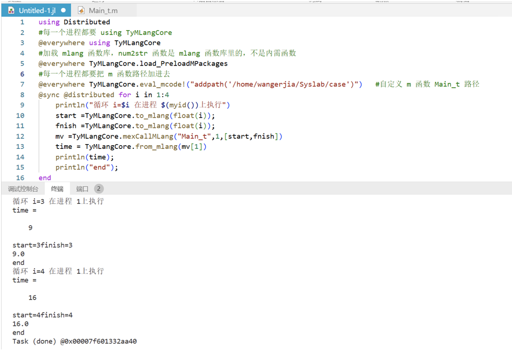
Task: Click 'load_PreloadMPackages' in line 5
Action: click(x=184, y=63)
